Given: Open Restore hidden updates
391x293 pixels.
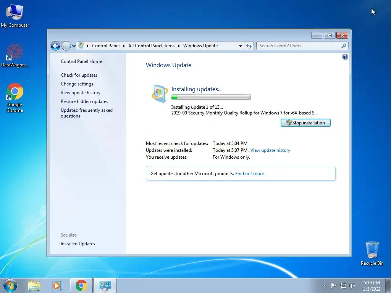Looking at the screenshot, I should [x=84, y=101].
